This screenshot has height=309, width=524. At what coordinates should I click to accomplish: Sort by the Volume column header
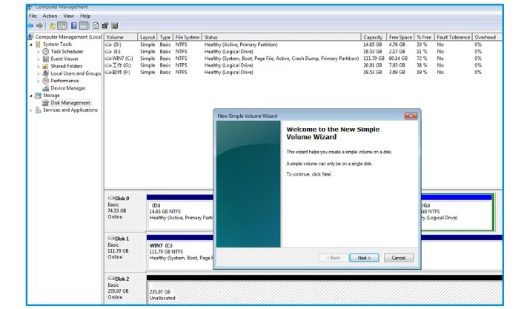[121, 37]
